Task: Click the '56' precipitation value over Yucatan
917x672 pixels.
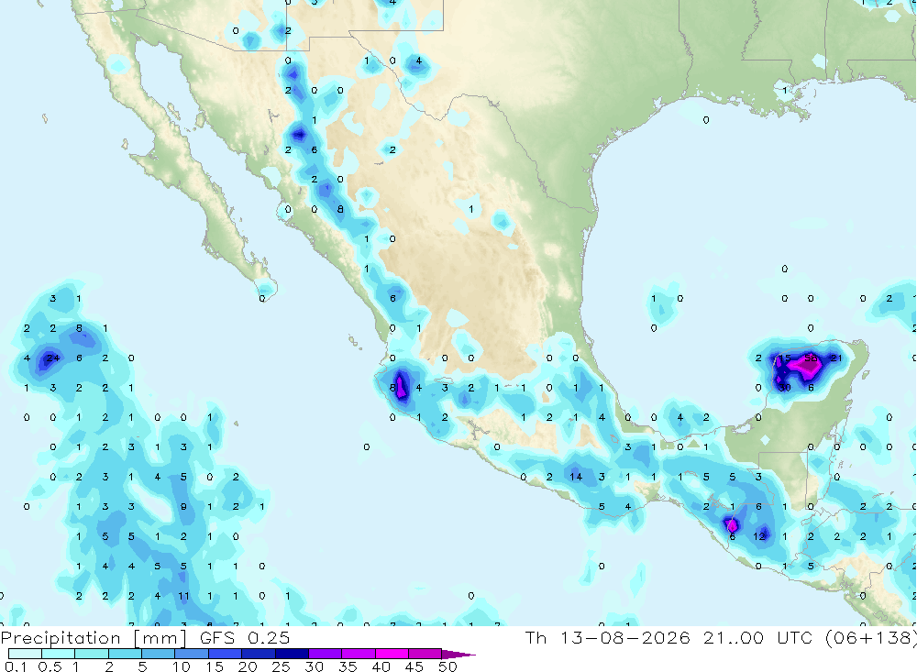Action: (811, 358)
